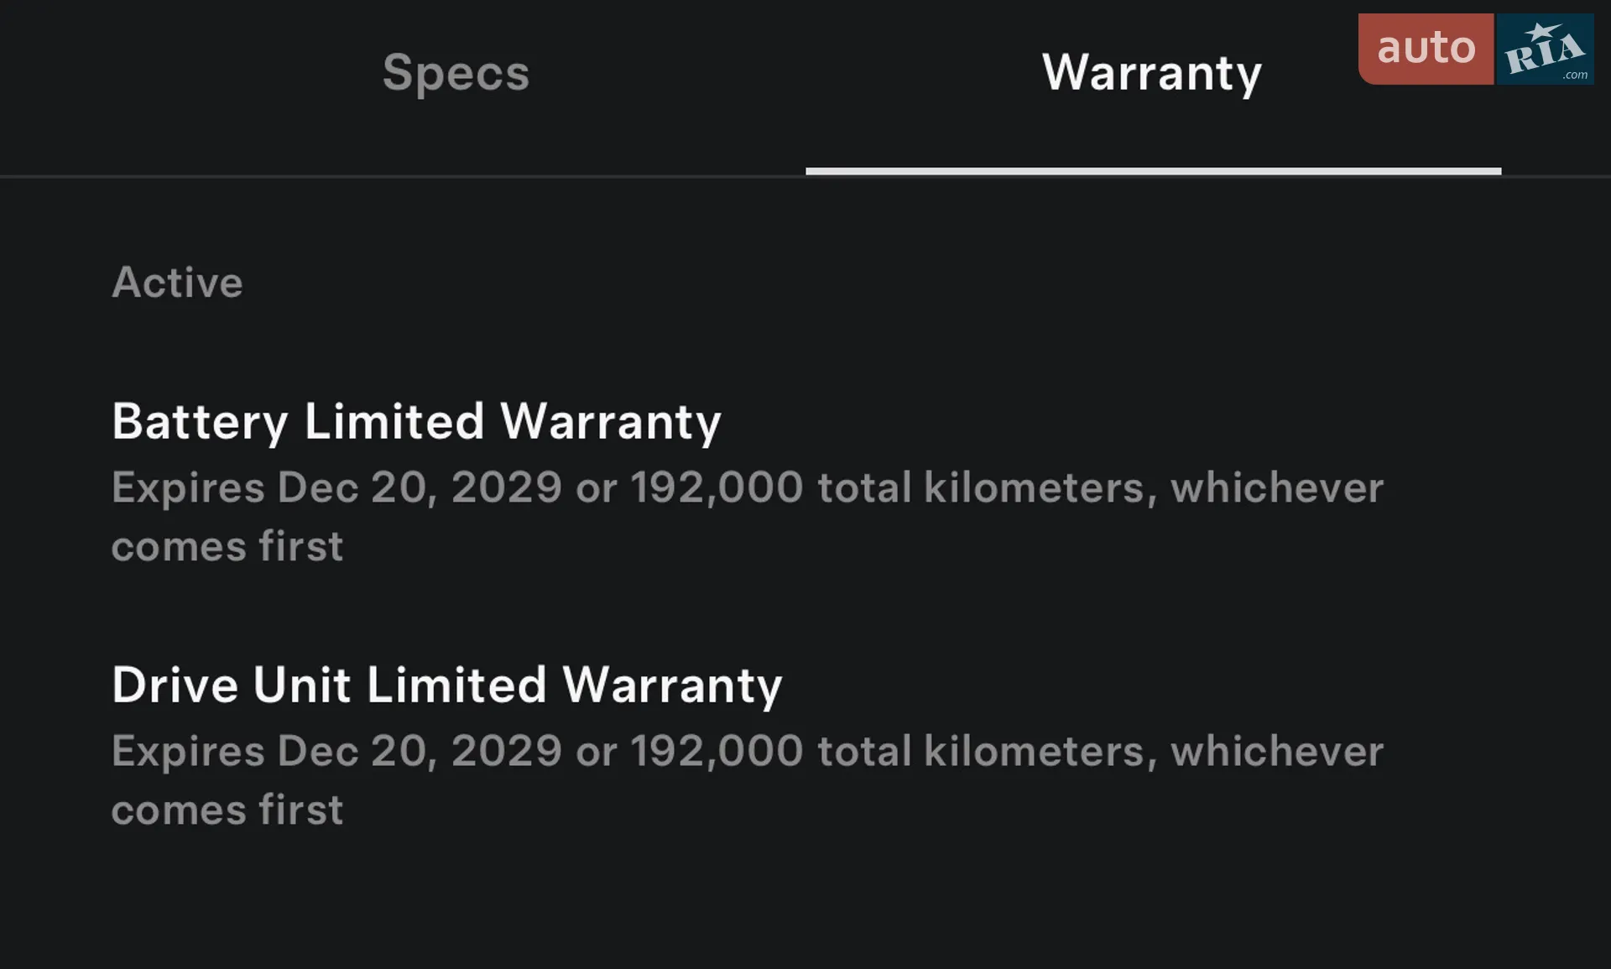Select the Warranty tab
The image size is (1611, 969).
click(1152, 74)
